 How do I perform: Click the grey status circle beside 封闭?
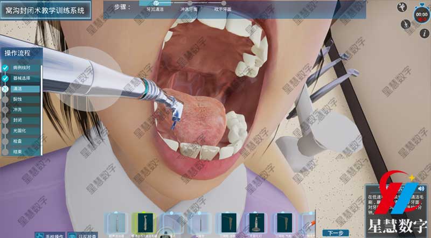(x=5, y=120)
